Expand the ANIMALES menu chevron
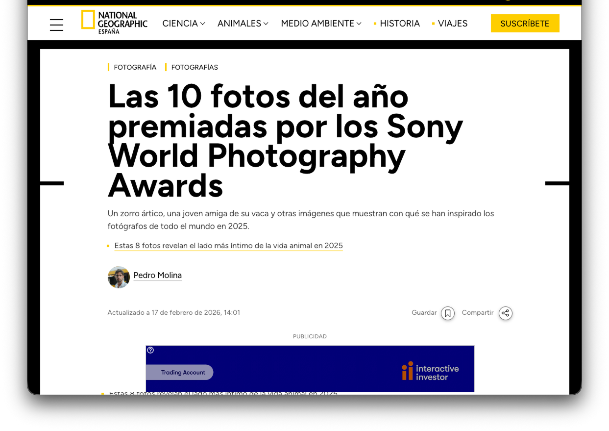The height and width of the screenshot is (431, 609). (266, 24)
